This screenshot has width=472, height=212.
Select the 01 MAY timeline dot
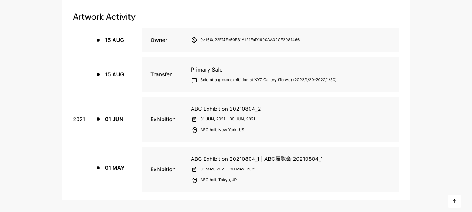(x=98, y=168)
